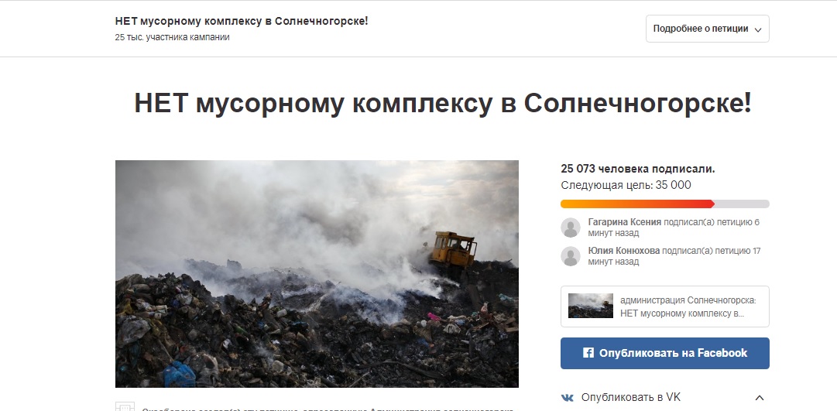Click the small thumbnail in share preview card
The width and height of the screenshot is (837, 411).
click(590, 306)
